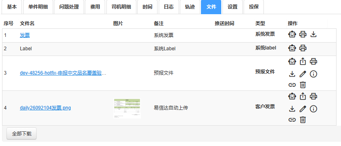Click the 易信达自动上传 remark cell
The width and height of the screenshot is (341, 146).
coord(171,108)
